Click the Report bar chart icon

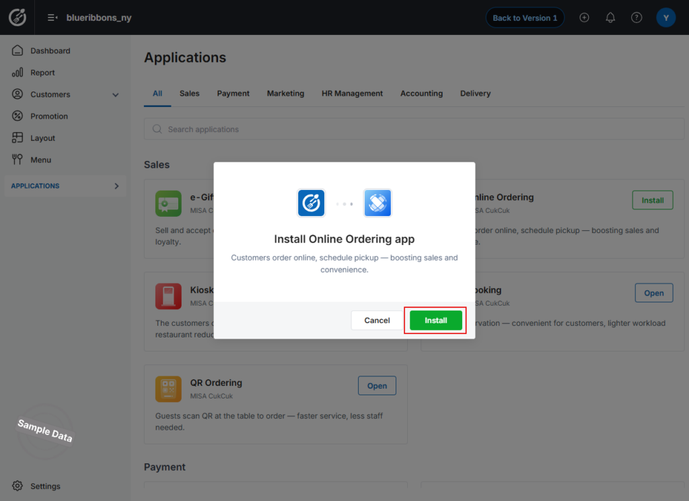[17, 73]
